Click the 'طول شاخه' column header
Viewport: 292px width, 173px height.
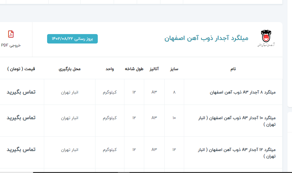coord(134,69)
